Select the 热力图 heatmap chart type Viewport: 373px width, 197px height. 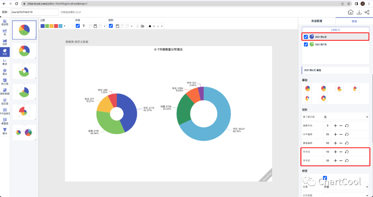click(x=5, y=82)
